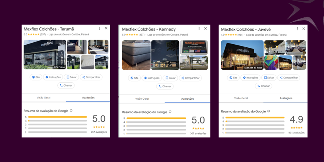Open the street view photo in Kennedy card
Screen dimensions: 324x162
194,63
